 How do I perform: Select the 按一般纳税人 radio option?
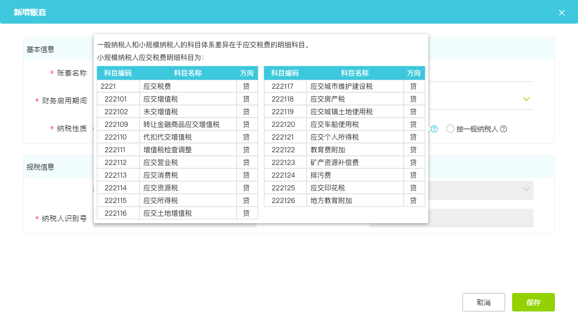tap(450, 129)
